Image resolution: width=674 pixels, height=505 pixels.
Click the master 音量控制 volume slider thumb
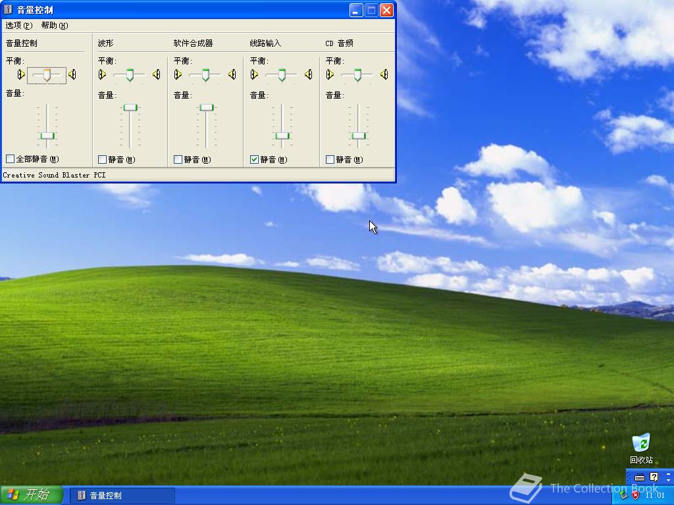(47, 135)
